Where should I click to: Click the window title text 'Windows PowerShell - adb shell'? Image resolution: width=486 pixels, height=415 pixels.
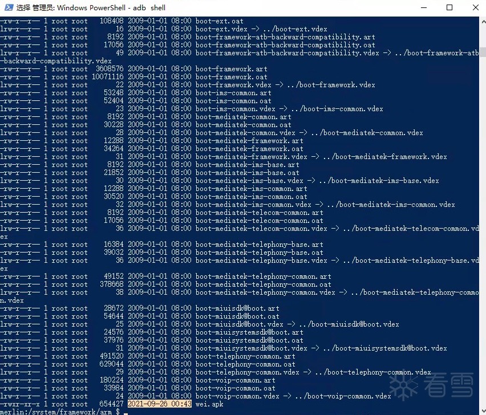coord(111,7)
